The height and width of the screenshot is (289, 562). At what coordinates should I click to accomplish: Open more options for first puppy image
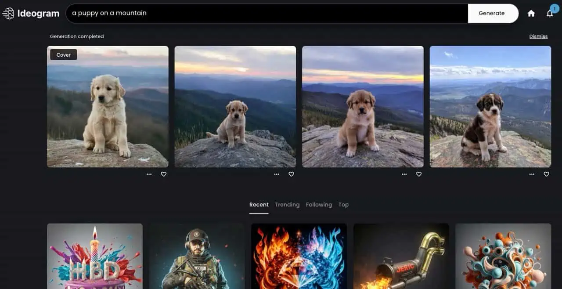[x=149, y=174]
